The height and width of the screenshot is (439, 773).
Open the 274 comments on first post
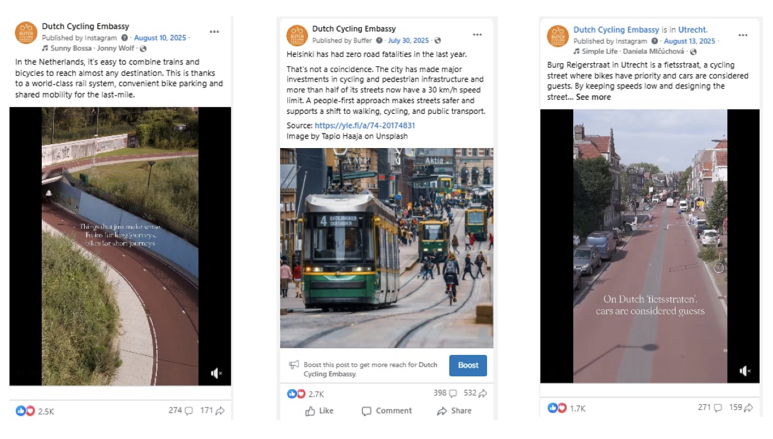pyautogui.click(x=180, y=411)
